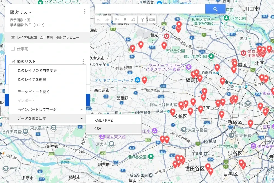274x183 pixels.
Task: Click the undo arrow in map toolbar
Action: click(99, 20)
